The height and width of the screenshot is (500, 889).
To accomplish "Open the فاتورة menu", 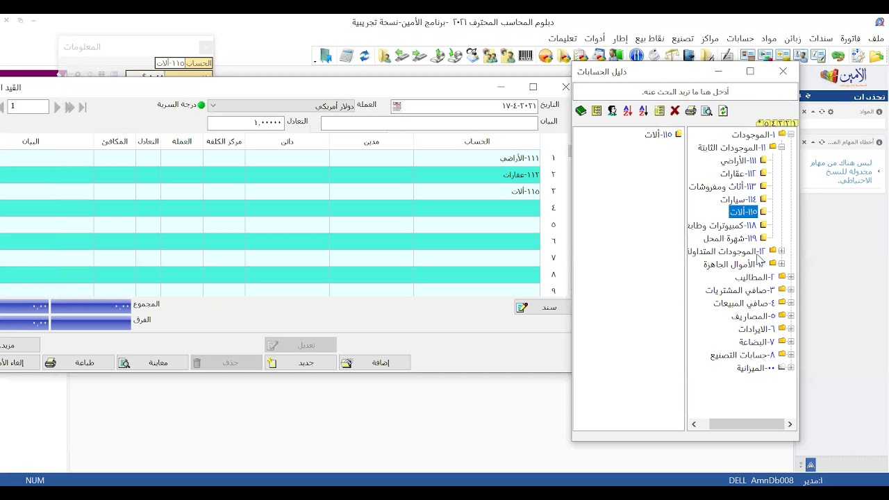I will pos(850,39).
